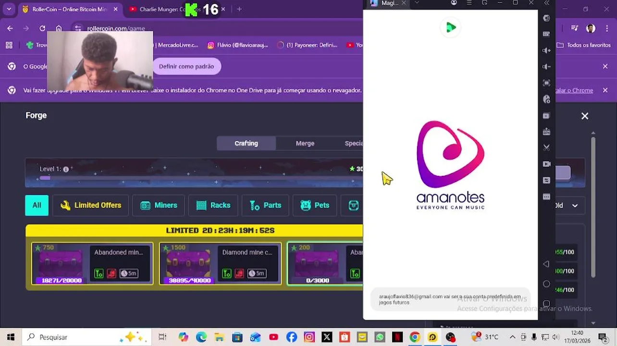Open Task View on the taskbar
This screenshot has height=346, width=617.
pos(162,337)
